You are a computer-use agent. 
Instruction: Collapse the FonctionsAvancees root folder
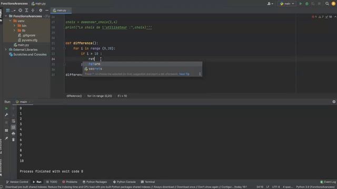[6, 16]
